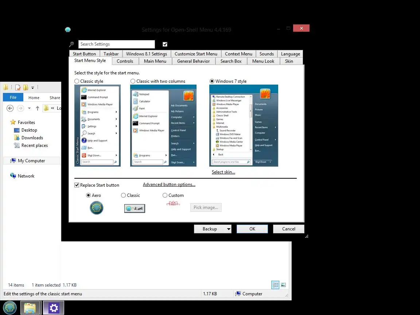420x315 pixels.
Task: Click the properties icon in Explorer quick access toolbar
Action: tap(17, 87)
